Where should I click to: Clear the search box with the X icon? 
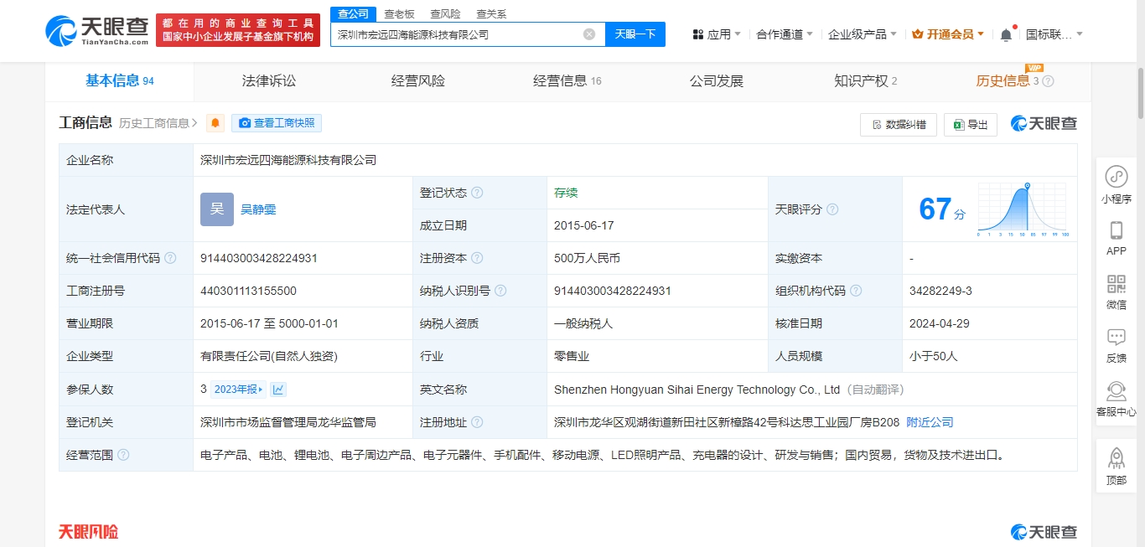click(x=589, y=34)
